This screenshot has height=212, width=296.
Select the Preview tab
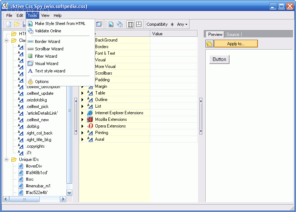[215, 35]
